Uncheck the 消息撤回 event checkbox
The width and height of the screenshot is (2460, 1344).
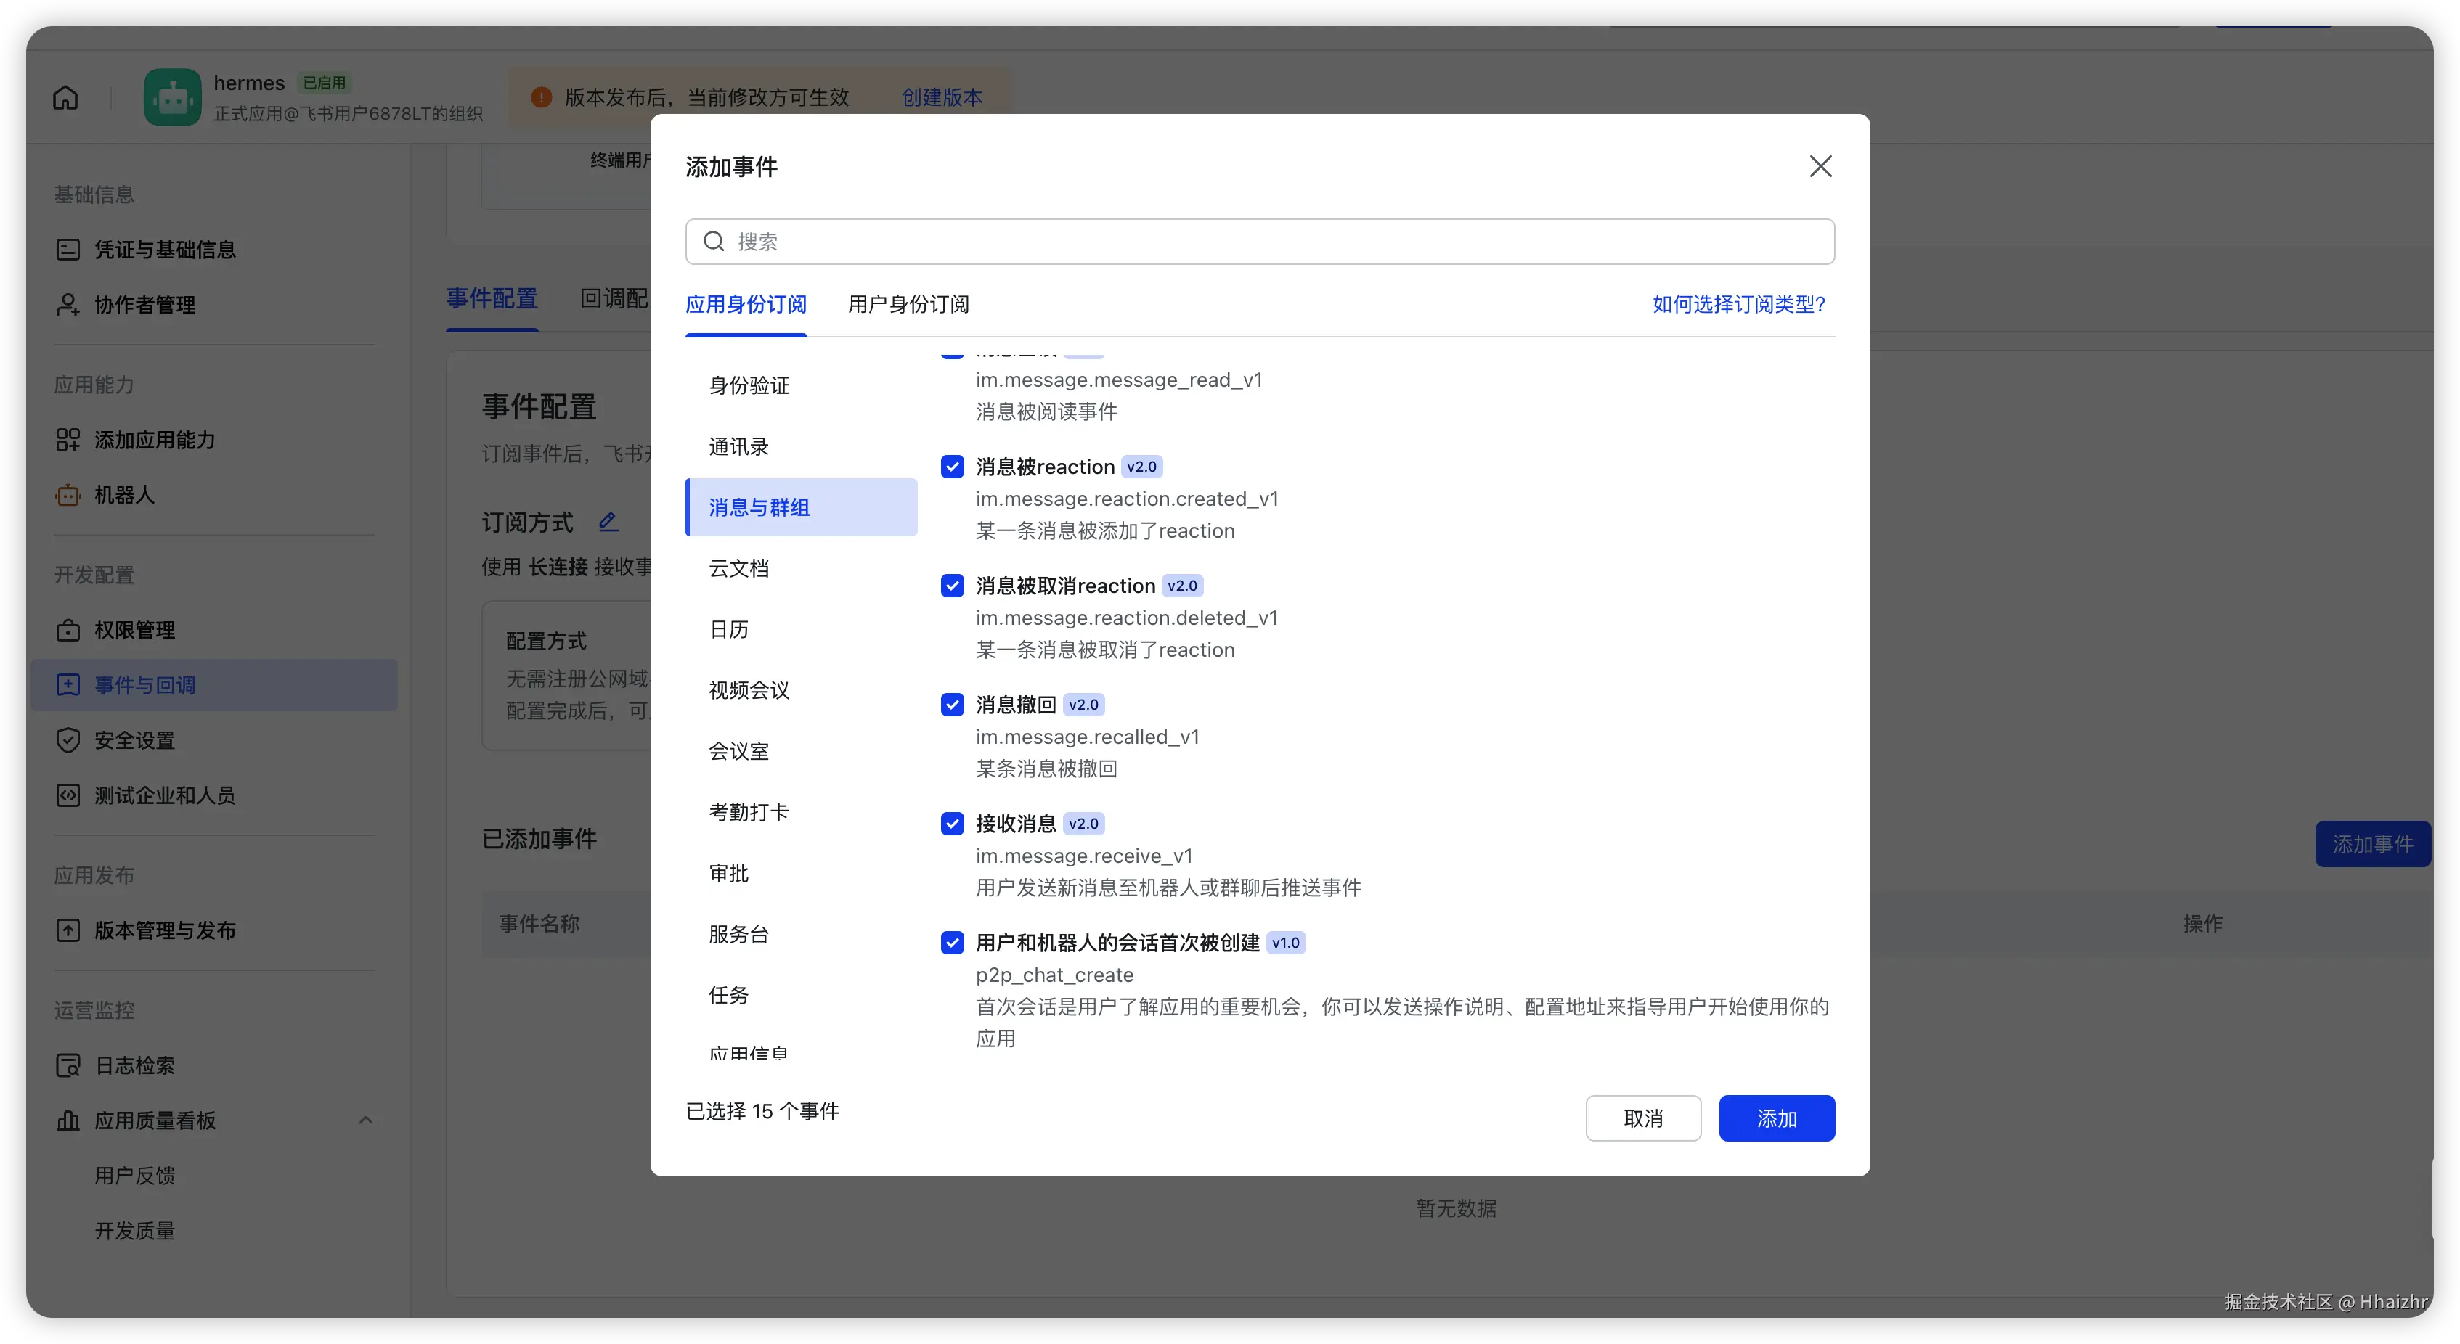coord(952,703)
